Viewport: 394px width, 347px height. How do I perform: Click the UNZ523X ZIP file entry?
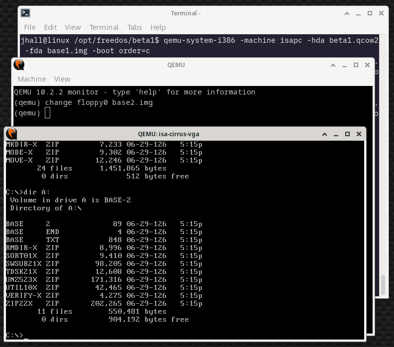[104, 279]
